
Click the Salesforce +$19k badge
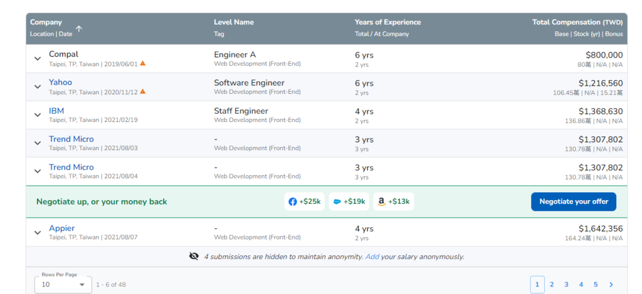pos(349,201)
